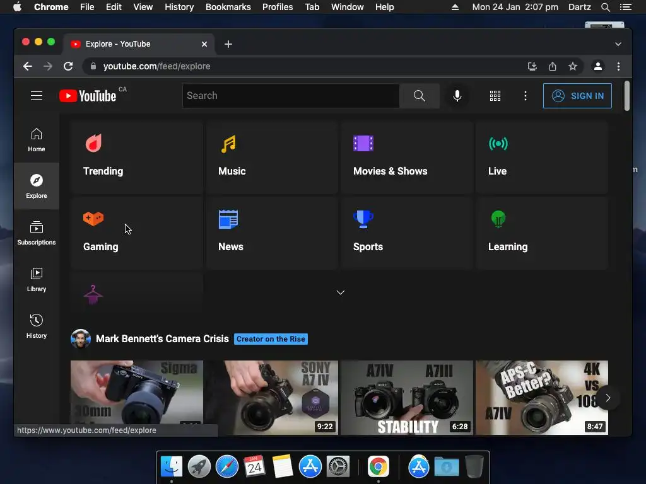The image size is (646, 484).
Task: Start voice search with the microphone
Action: (457, 96)
